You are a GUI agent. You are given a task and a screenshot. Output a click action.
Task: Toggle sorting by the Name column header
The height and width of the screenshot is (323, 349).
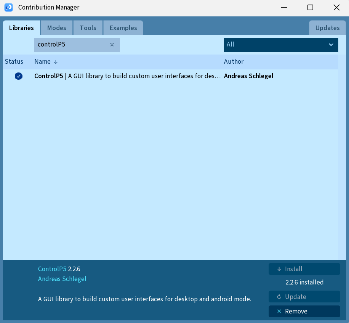pos(42,61)
